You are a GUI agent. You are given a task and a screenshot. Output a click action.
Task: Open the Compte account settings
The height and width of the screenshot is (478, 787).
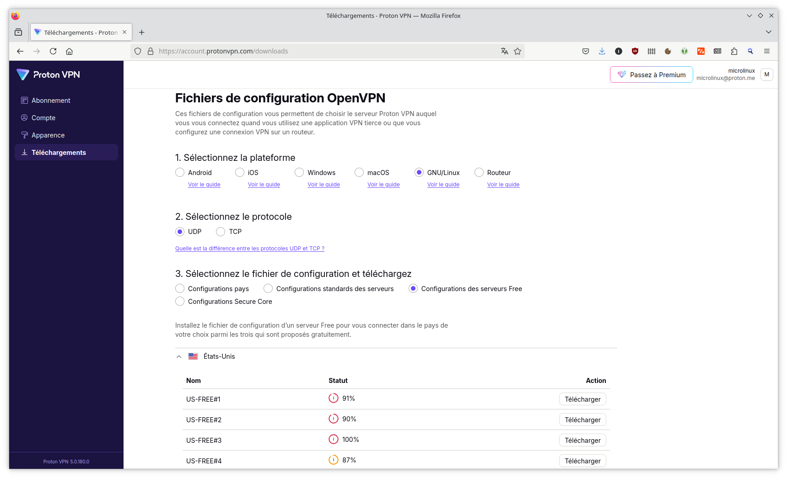[43, 117]
